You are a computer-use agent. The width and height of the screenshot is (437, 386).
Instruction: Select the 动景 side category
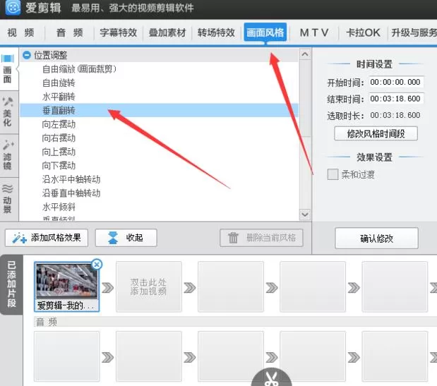point(8,199)
